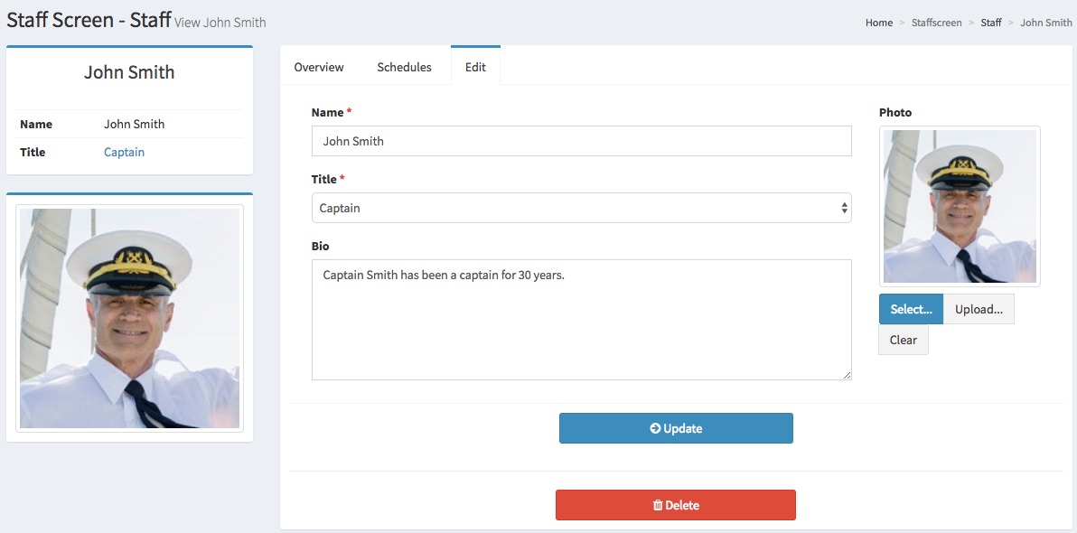The width and height of the screenshot is (1077, 533).
Task: Click the arrow icon on Update button
Action: point(655,429)
